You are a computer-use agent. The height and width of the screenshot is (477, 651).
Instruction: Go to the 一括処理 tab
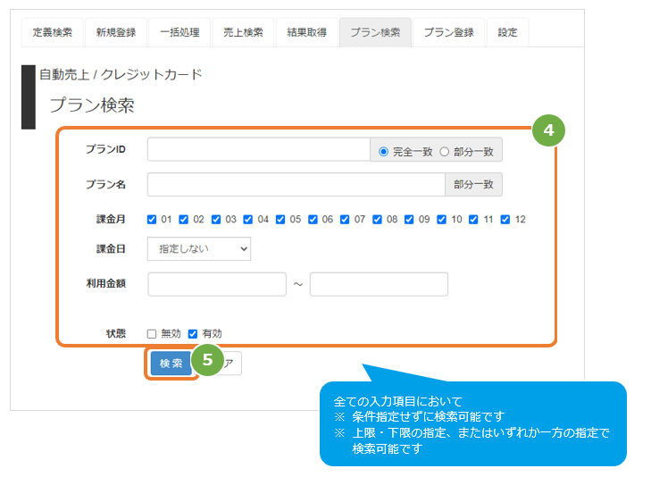(x=179, y=32)
